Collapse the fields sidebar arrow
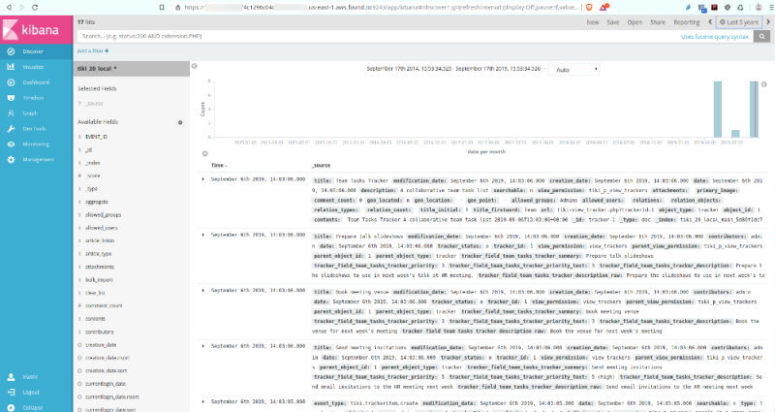Viewport: 775px width, 412px height. 195,66
